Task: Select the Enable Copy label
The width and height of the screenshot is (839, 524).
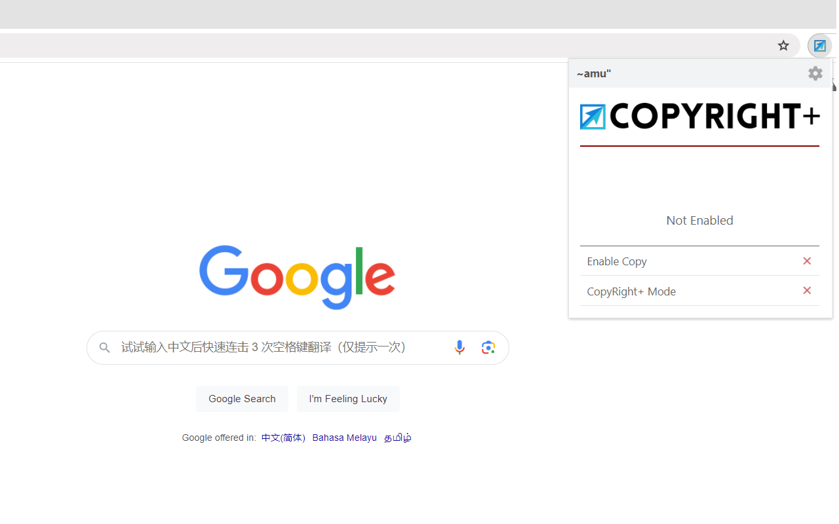Action: [617, 261]
